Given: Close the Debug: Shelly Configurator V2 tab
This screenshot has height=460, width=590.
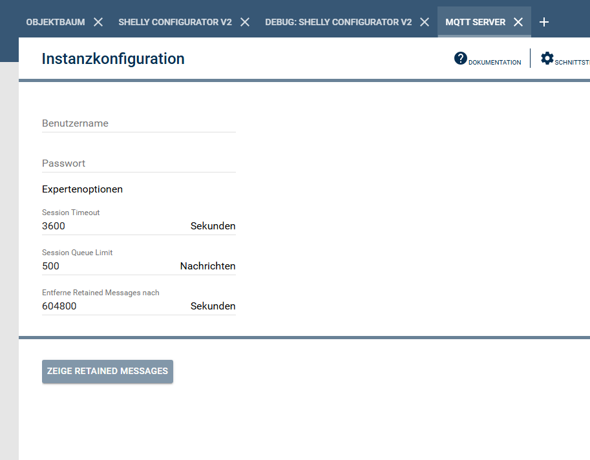Looking at the screenshot, I should (x=425, y=22).
